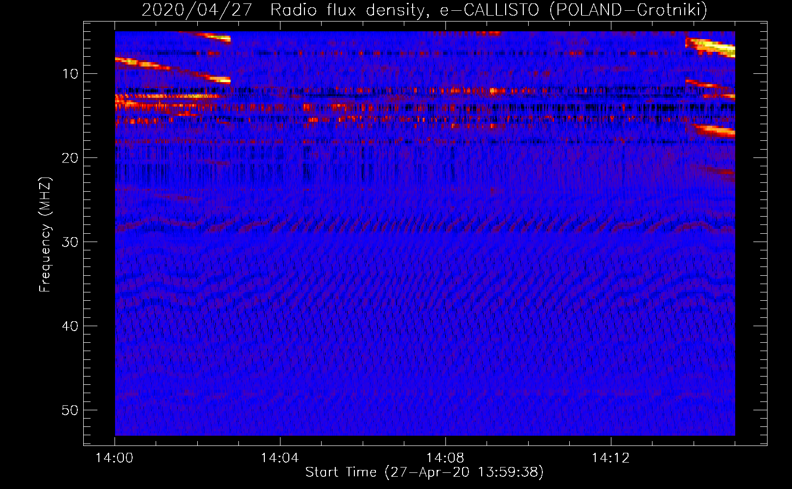The width and height of the screenshot is (792, 489).
Task: Click the 10 MHz frequency tick label
Action: 70,74
